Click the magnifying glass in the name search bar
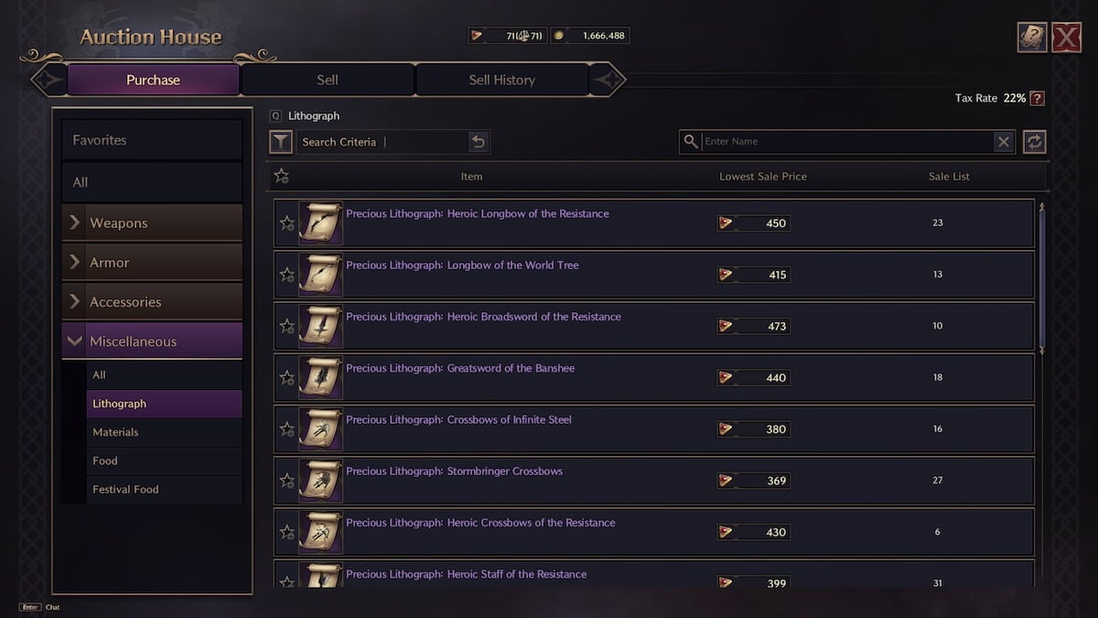Screen dimensions: 1098x618 pos(690,142)
